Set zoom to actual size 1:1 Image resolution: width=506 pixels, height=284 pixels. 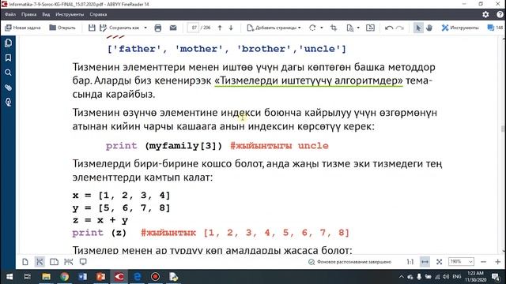tap(410, 262)
